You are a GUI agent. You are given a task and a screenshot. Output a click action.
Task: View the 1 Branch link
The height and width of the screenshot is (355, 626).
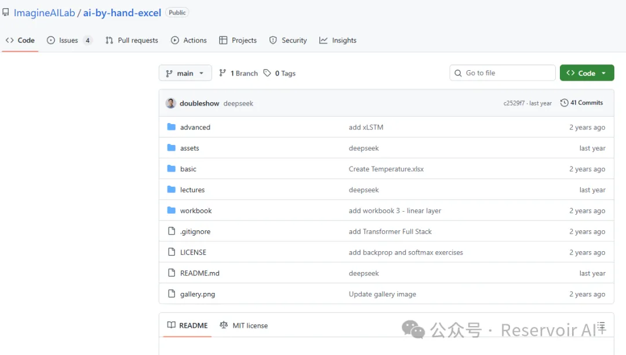click(x=238, y=73)
